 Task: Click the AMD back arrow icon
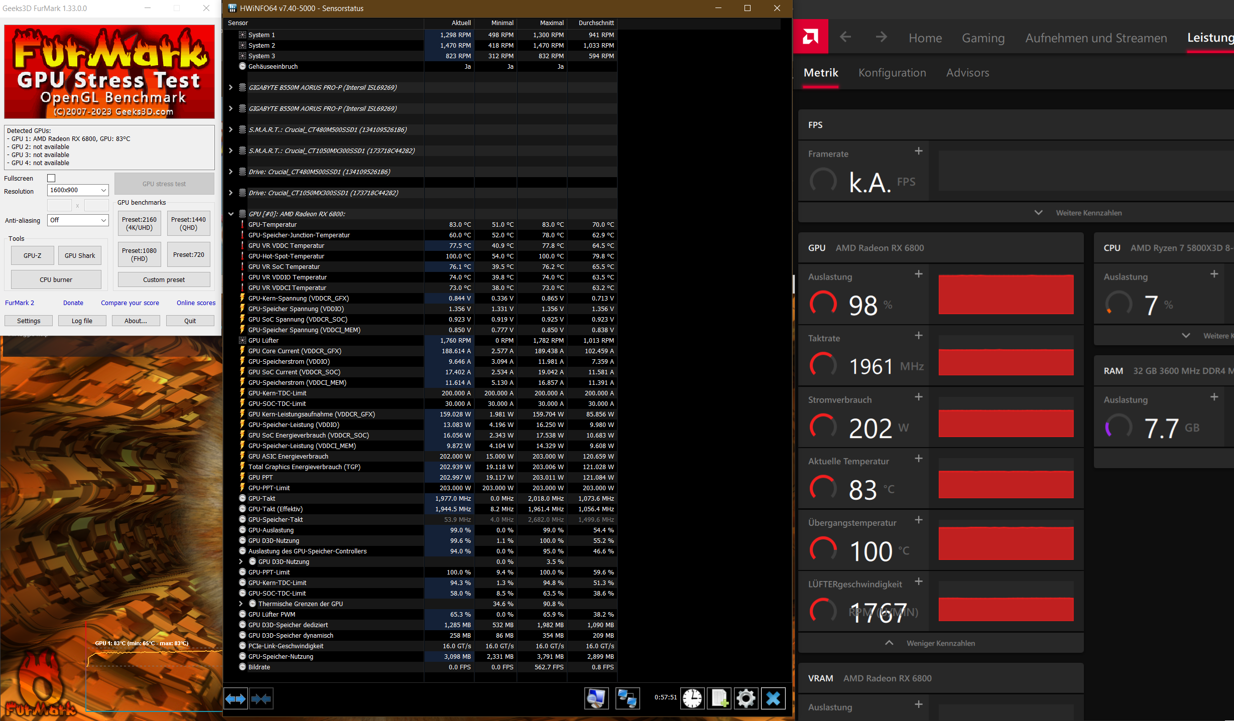tap(845, 37)
